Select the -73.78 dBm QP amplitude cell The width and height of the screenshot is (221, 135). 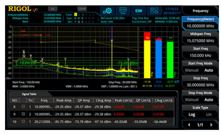coord(83,122)
